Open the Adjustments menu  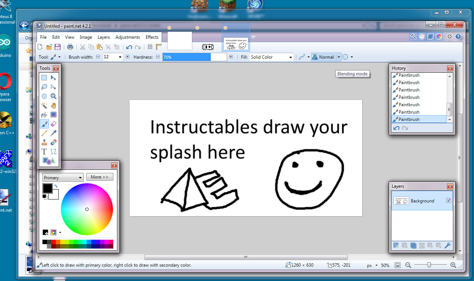127,37
